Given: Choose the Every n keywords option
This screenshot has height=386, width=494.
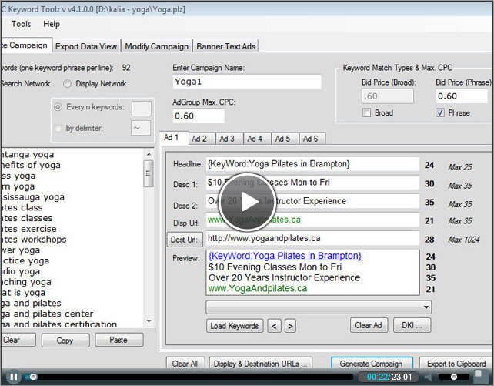Looking at the screenshot, I should click(58, 107).
